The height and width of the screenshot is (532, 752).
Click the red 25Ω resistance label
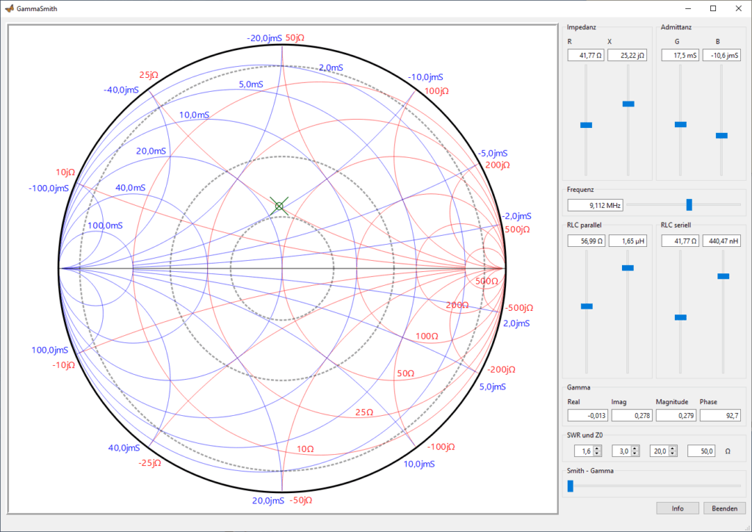click(x=364, y=412)
